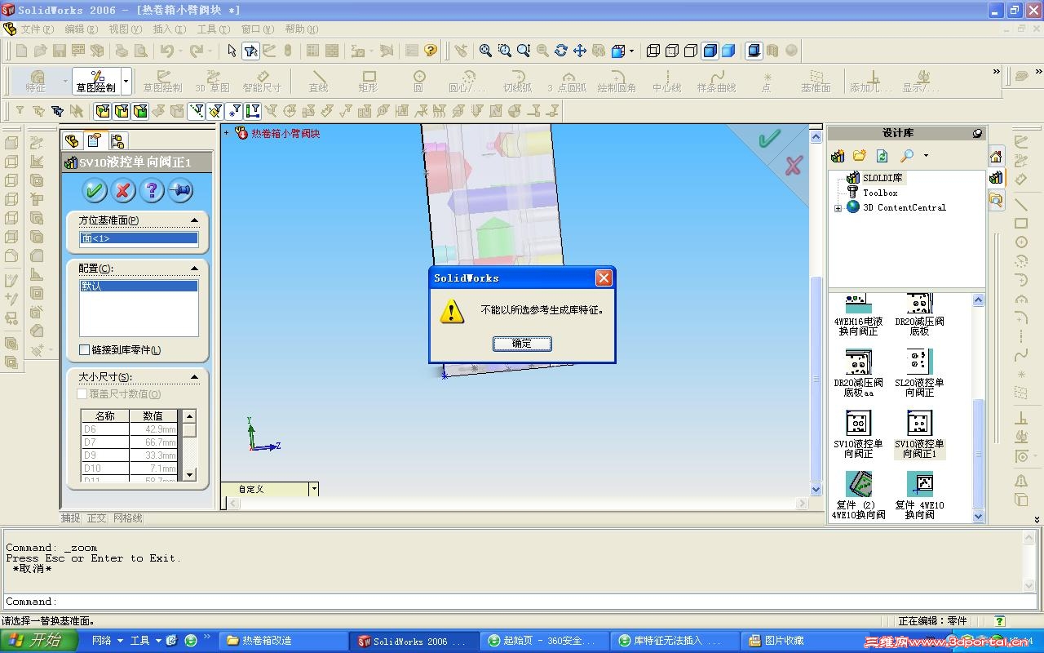Refresh the Design Library

[x=882, y=156]
